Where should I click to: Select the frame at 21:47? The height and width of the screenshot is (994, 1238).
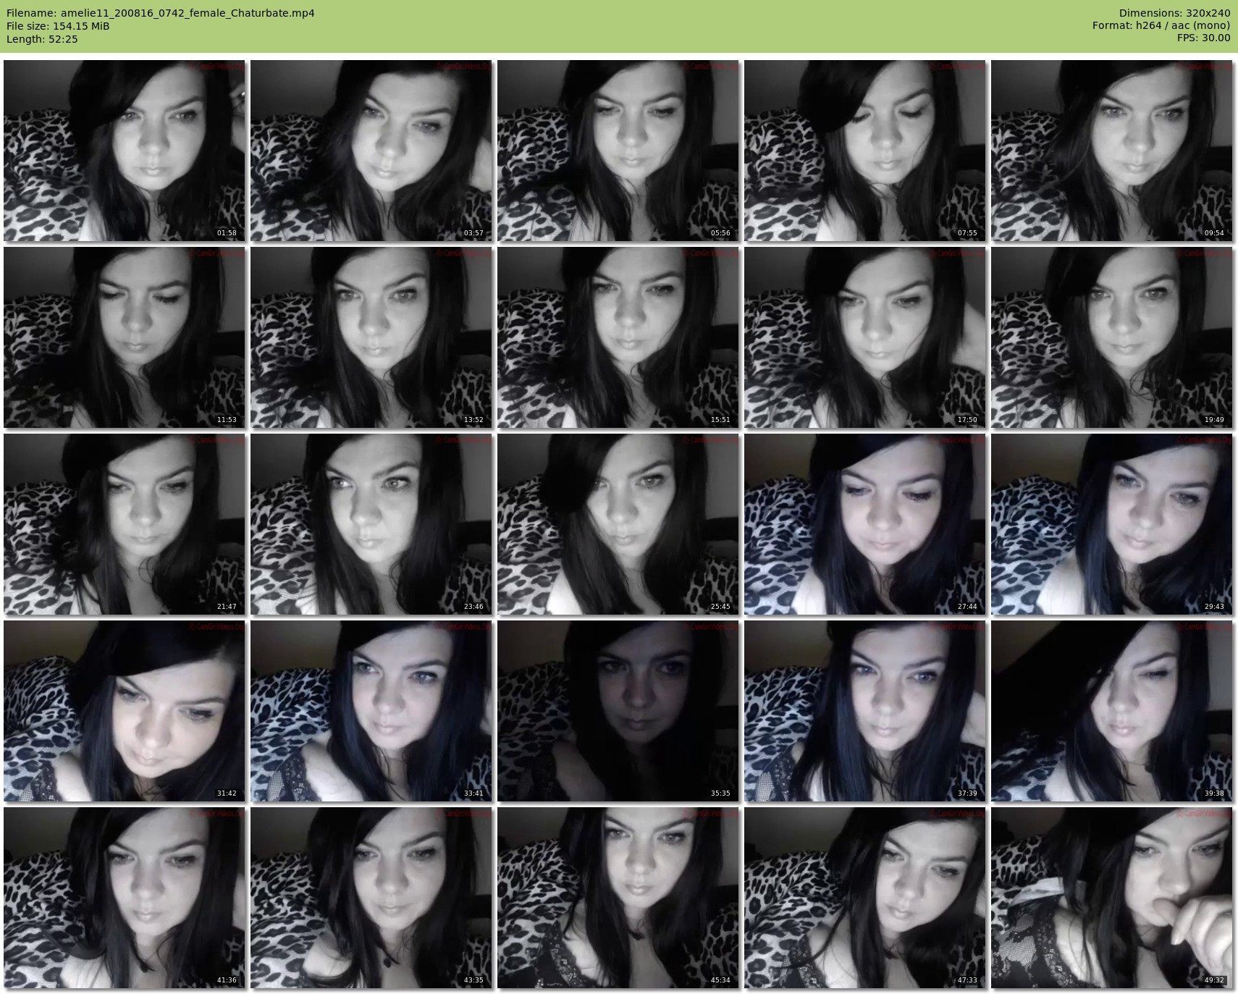(x=125, y=524)
